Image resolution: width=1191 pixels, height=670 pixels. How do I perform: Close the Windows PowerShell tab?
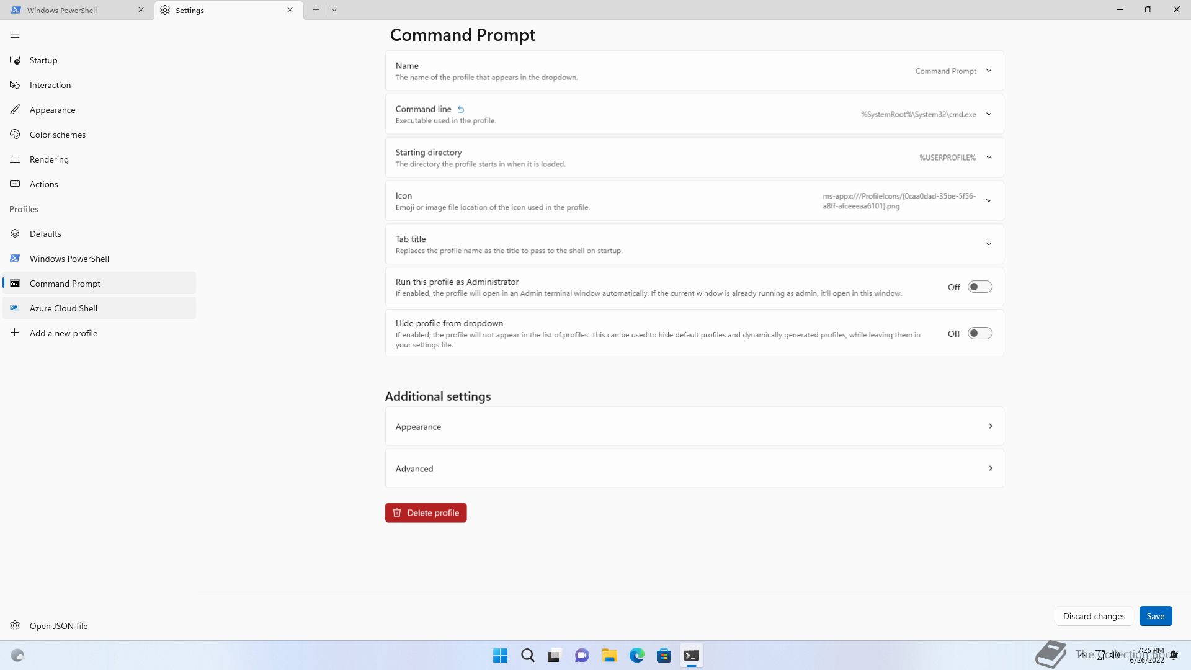[x=141, y=10]
